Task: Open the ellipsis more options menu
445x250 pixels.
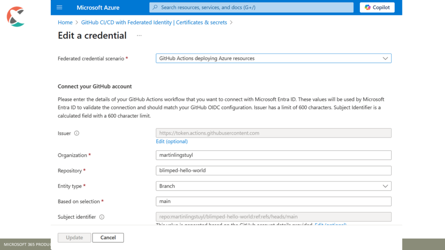Action: point(139,36)
